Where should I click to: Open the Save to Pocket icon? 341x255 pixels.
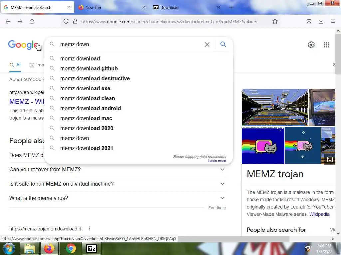pos(309,21)
